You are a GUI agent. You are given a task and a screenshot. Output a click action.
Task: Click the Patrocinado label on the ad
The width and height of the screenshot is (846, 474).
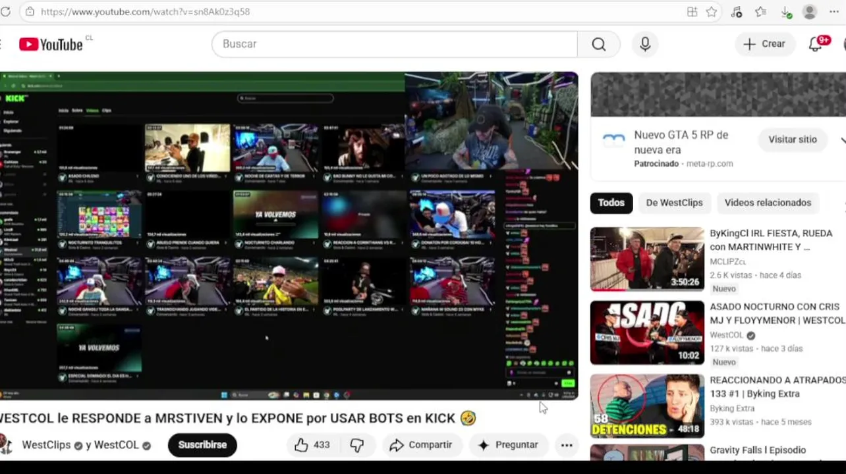point(656,164)
